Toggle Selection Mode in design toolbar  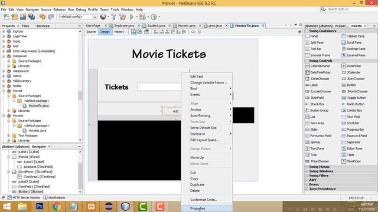pyautogui.click(x=133, y=32)
